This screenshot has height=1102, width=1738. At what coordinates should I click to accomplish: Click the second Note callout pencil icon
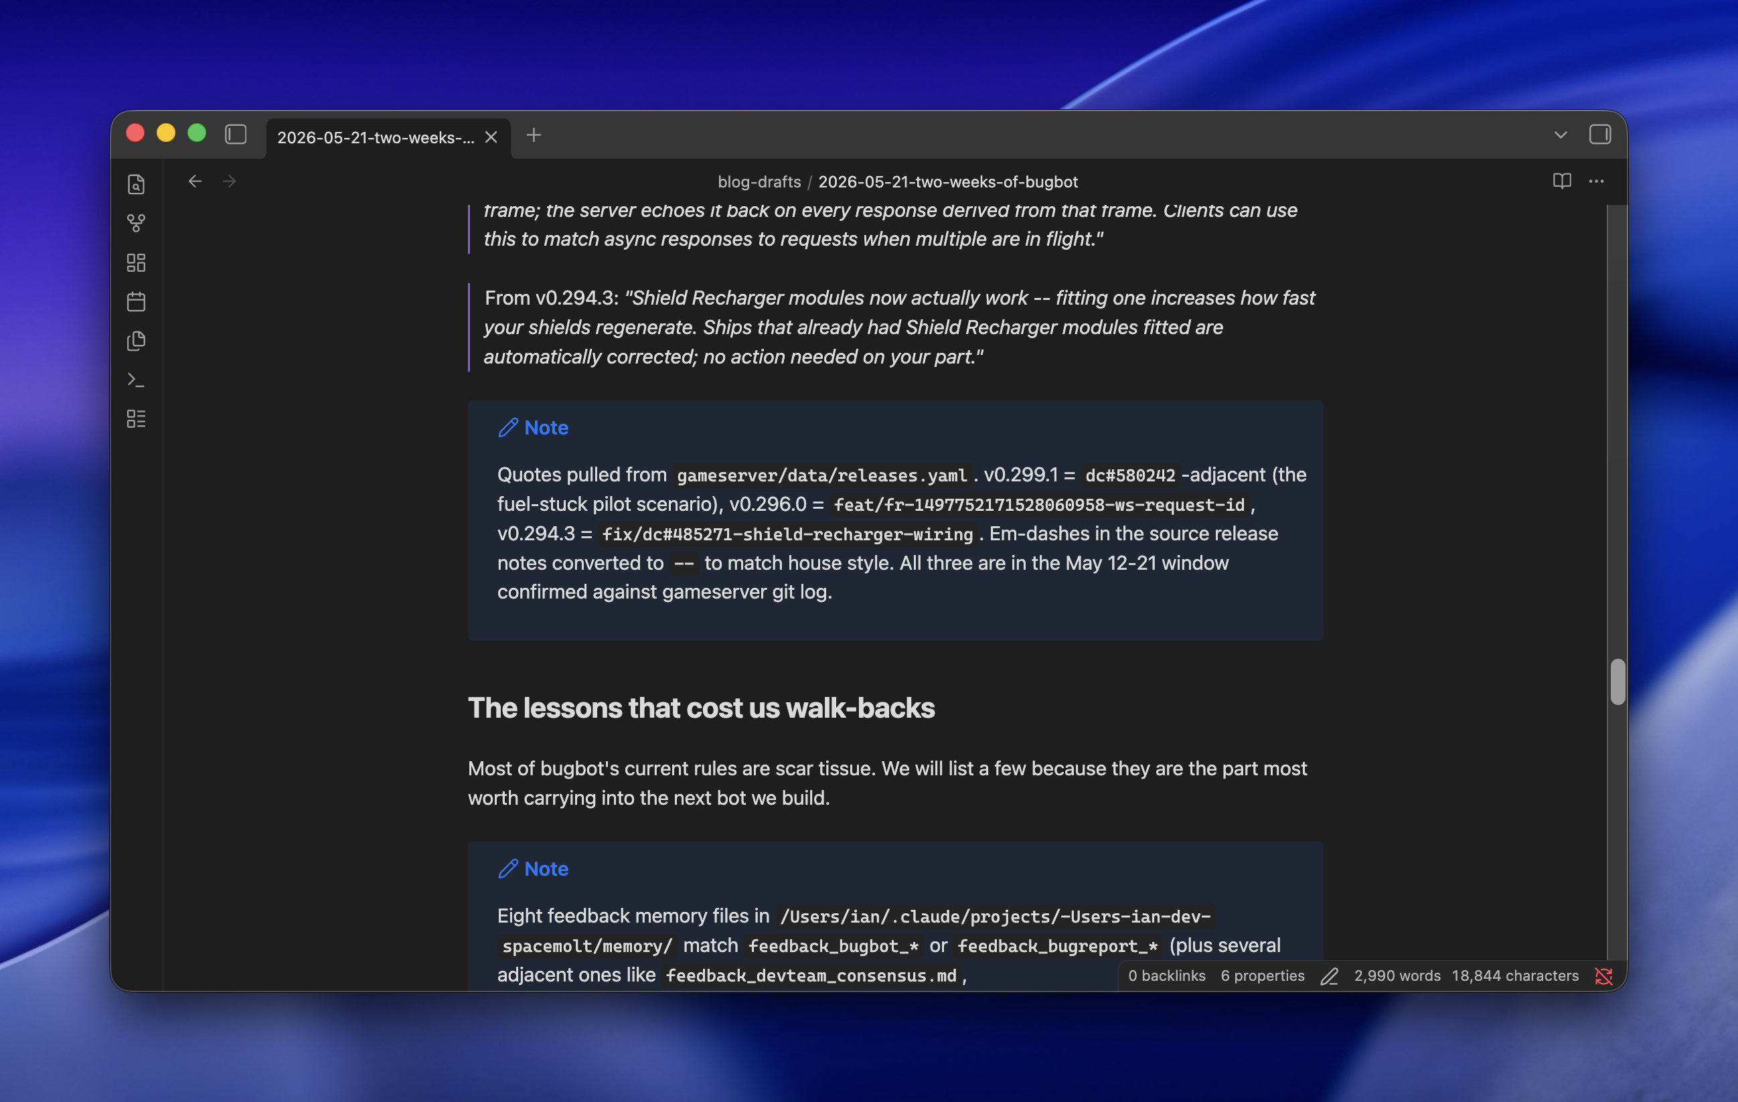point(508,869)
